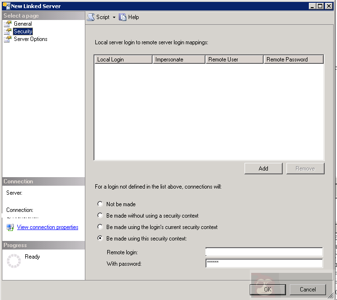The height and width of the screenshot is (300, 337).
Task: Select 'Be made using this security context'
Action: point(100,238)
